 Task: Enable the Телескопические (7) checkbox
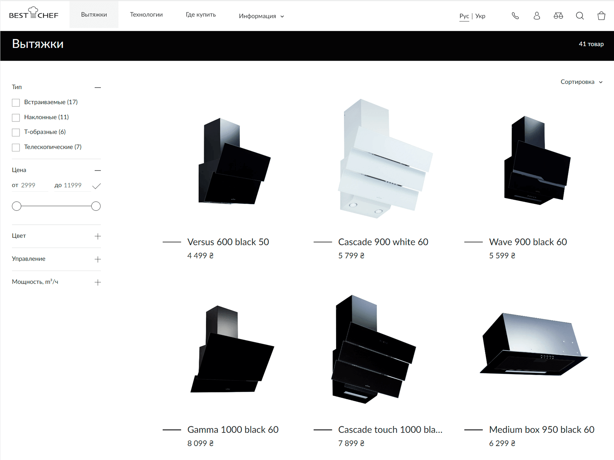(x=16, y=148)
